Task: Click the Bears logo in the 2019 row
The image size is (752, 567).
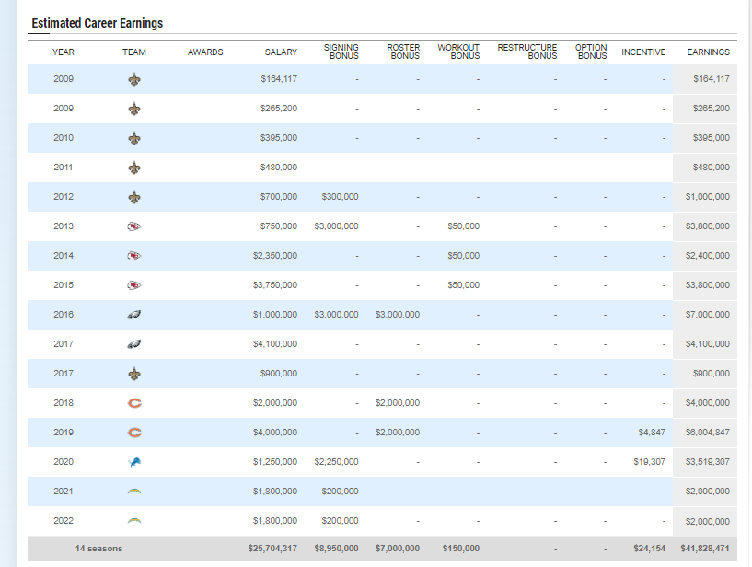Action: click(134, 433)
